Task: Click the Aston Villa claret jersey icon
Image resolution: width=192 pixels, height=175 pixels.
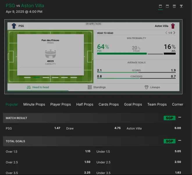Action: [173, 26]
